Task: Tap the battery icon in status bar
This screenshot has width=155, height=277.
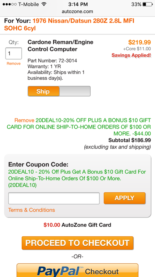Action: point(147,4)
